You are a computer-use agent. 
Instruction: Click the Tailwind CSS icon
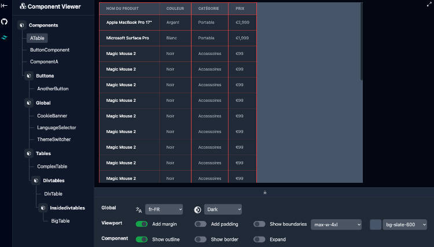coord(4,37)
